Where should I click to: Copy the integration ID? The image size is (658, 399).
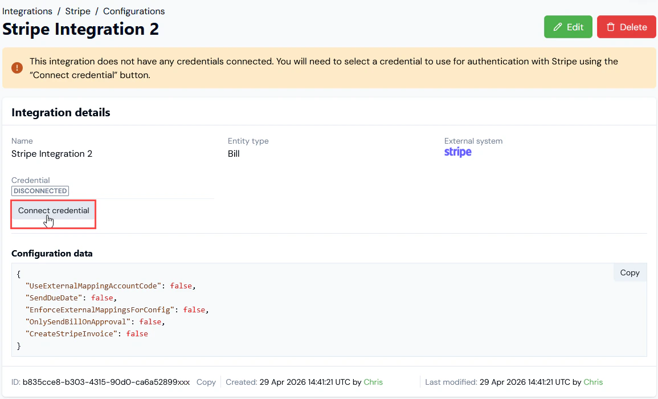coord(206,382)
